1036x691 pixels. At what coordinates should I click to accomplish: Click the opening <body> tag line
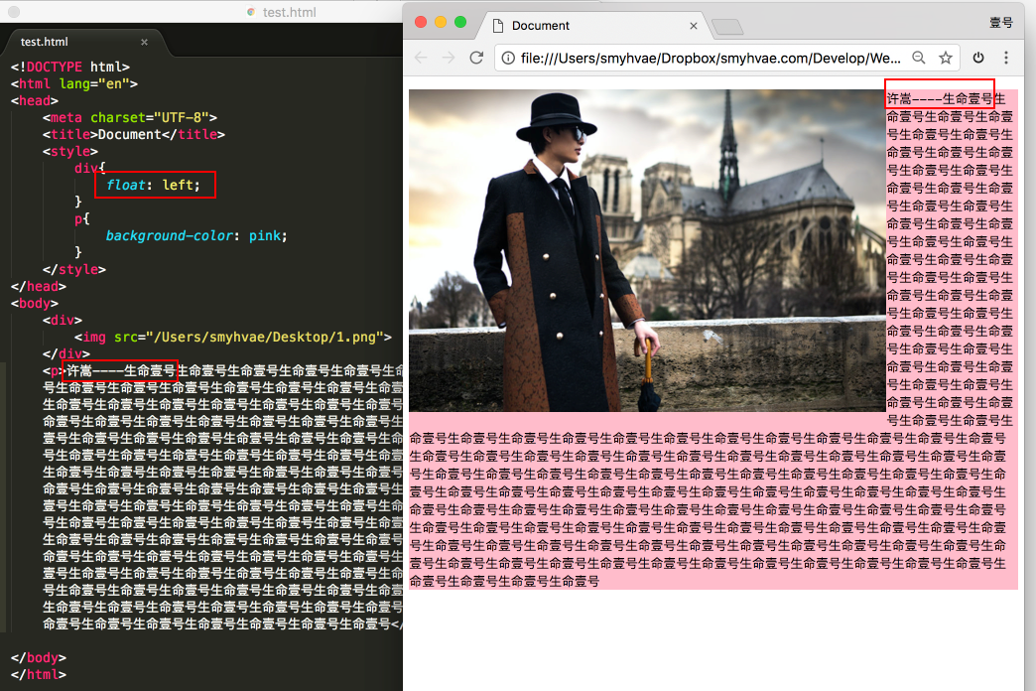(x=35, y=304)
